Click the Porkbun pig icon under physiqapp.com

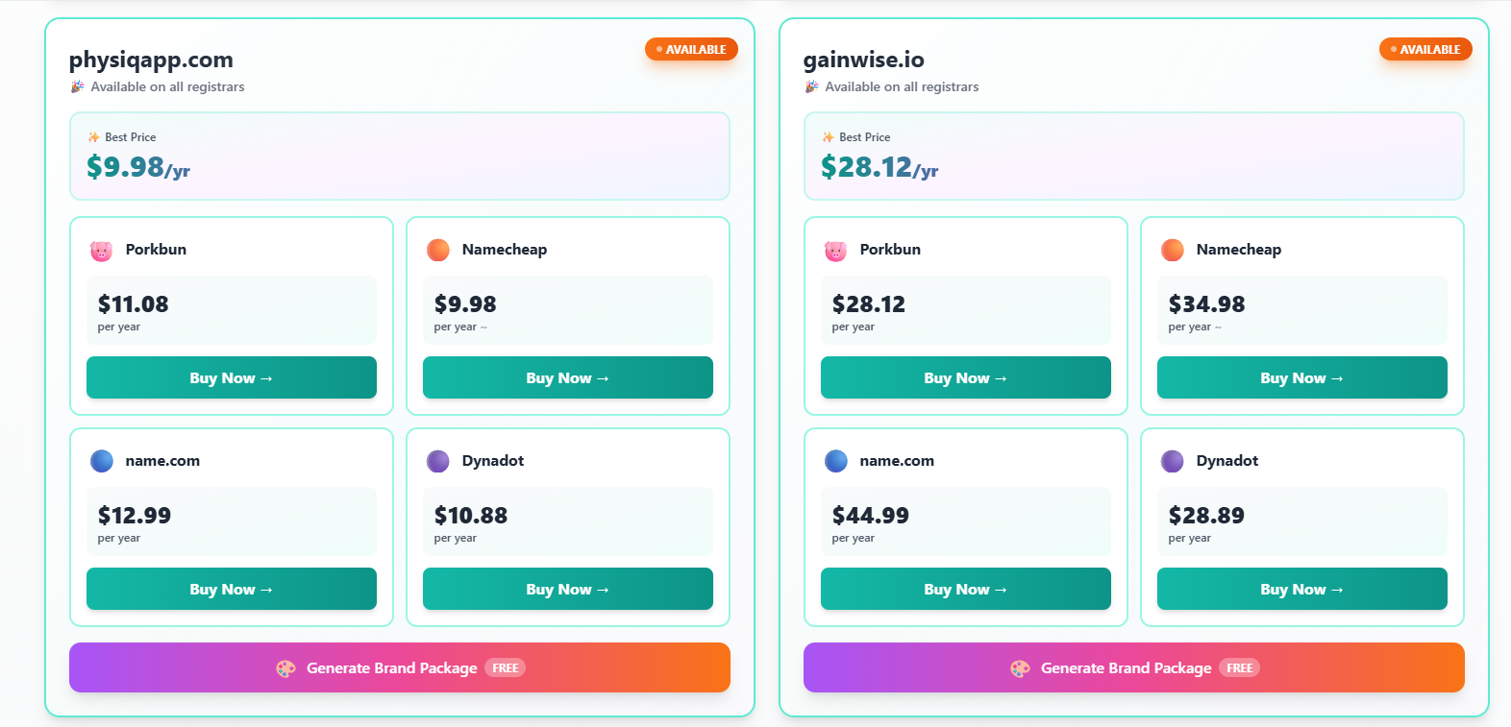coord(101,251)
